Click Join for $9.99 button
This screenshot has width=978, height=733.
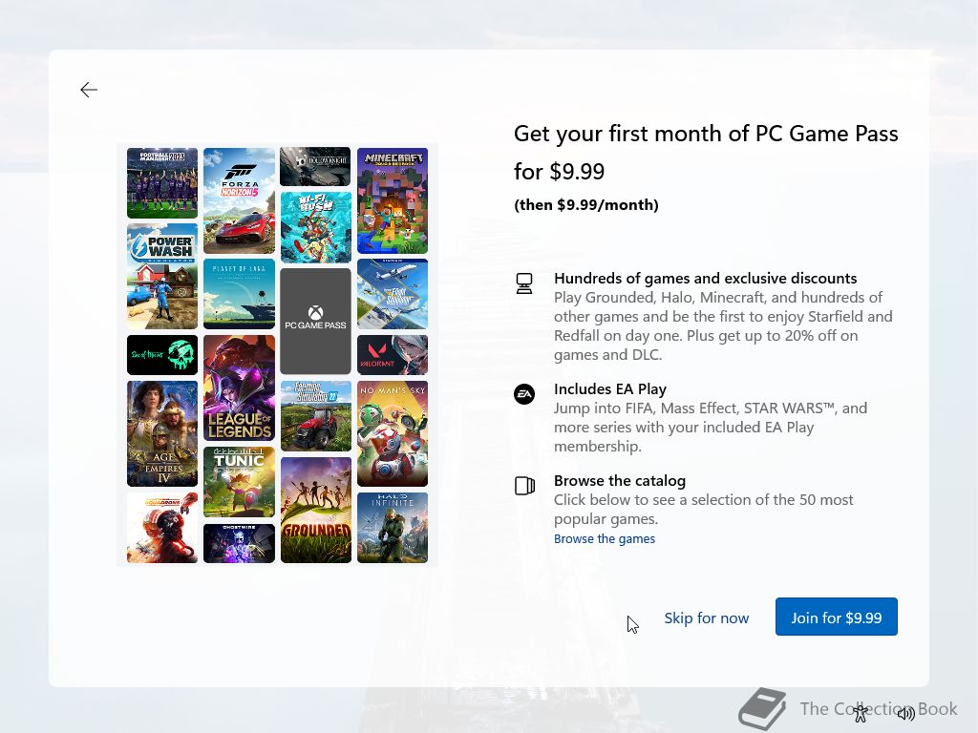click(x=837, y=618)
